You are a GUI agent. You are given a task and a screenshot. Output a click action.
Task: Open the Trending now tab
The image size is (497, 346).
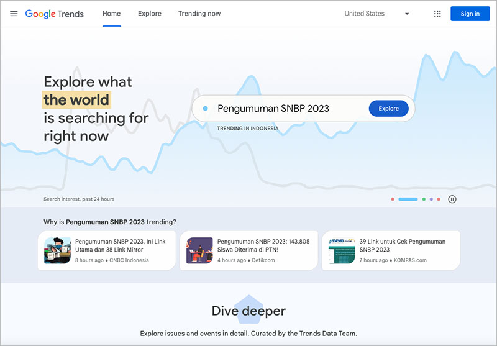tap(199, 14)
